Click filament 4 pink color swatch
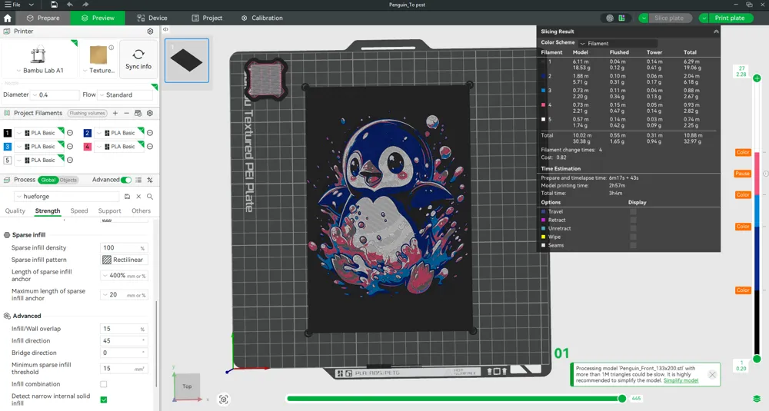 (x=88, y=147)
